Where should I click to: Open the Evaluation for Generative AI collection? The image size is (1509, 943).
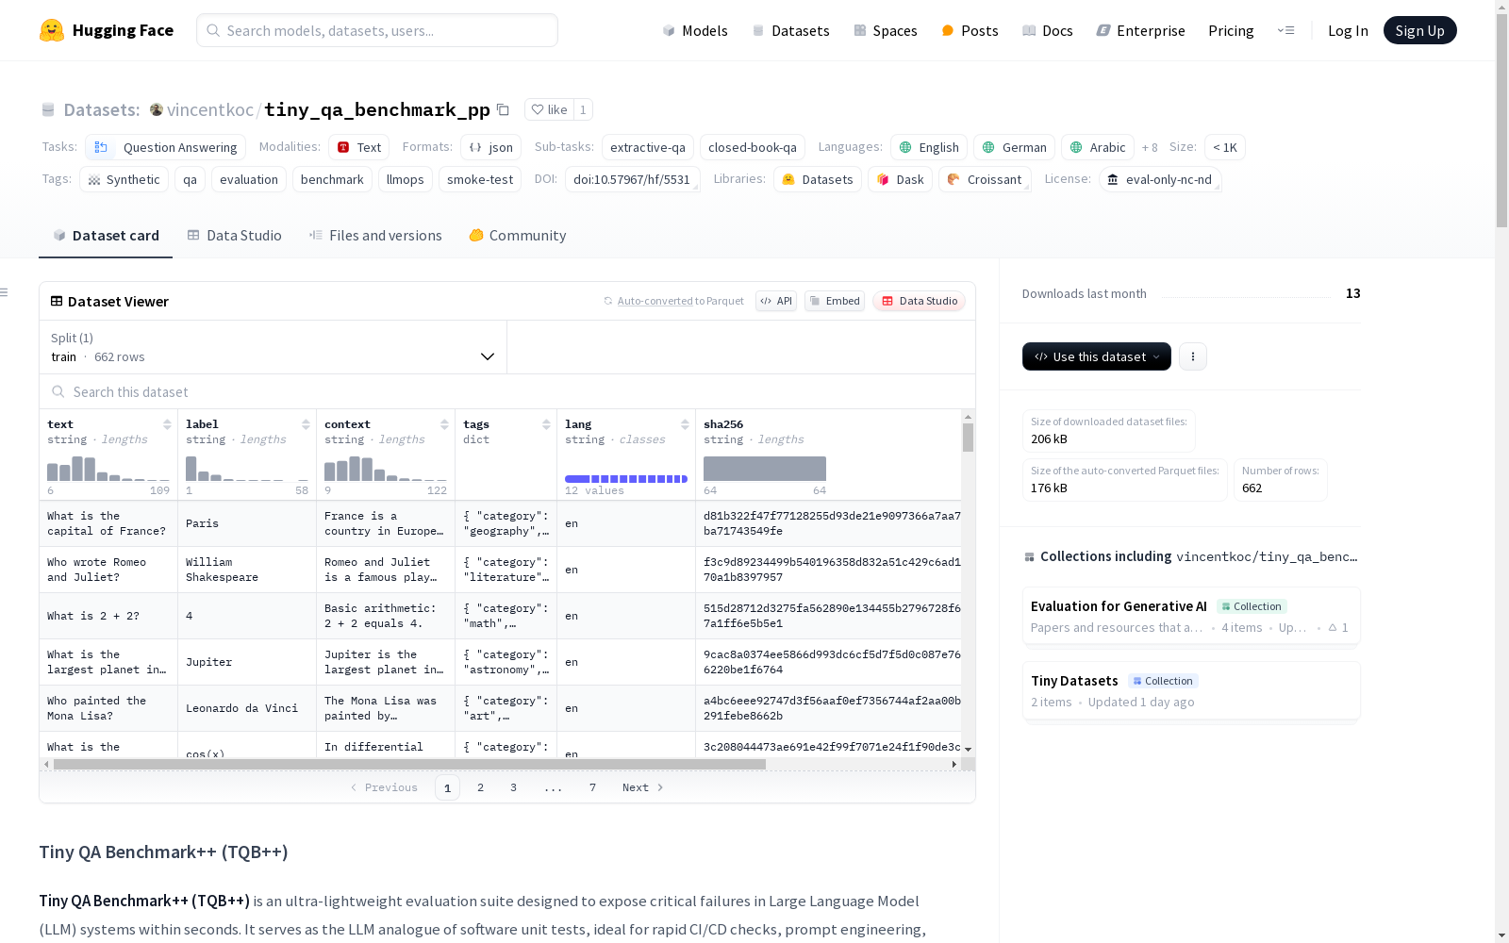click(1191, 616)
